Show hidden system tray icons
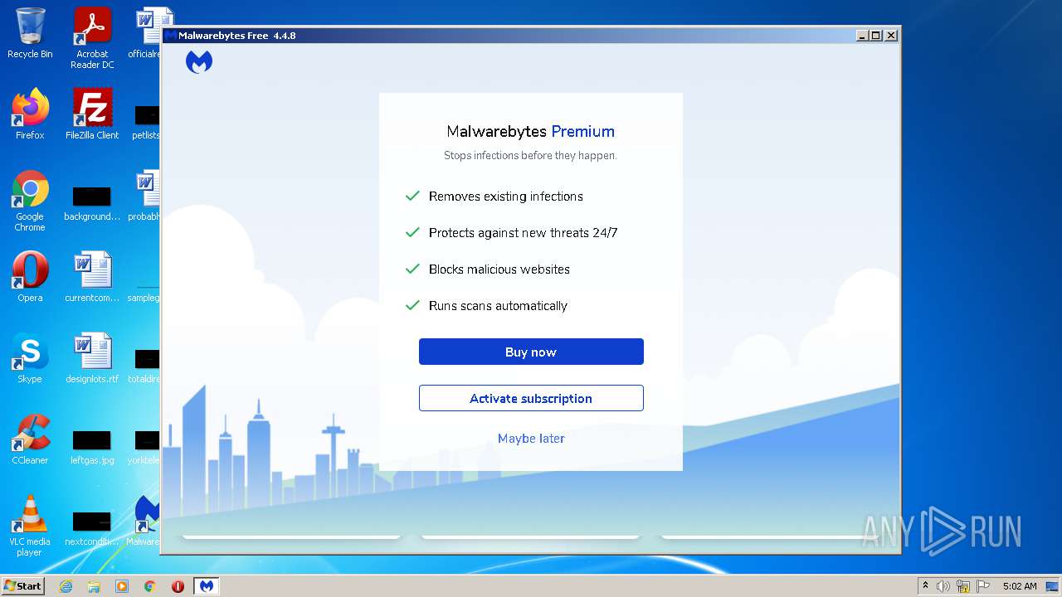Viewport: 1062px width, 597px height. (925, 586)
